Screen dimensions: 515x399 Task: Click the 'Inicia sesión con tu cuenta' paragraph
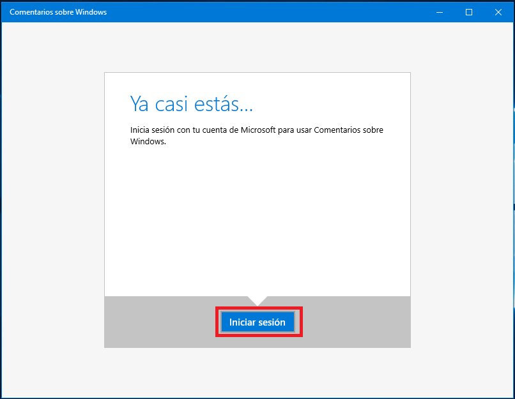(257, 135)
